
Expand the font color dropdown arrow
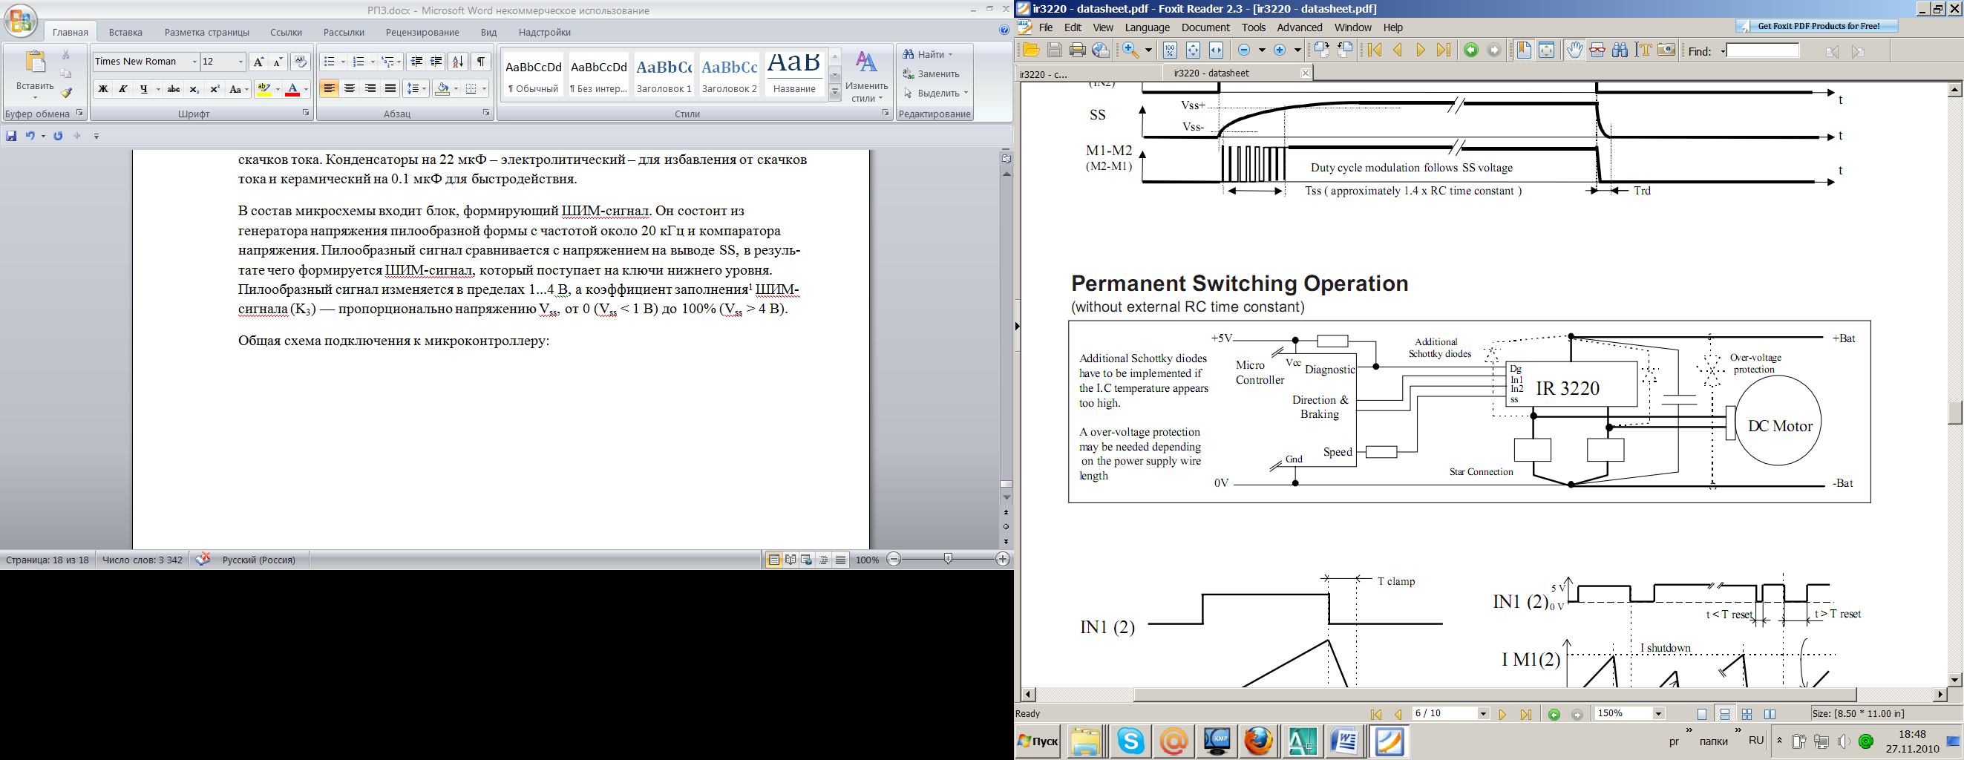(306, 89)
